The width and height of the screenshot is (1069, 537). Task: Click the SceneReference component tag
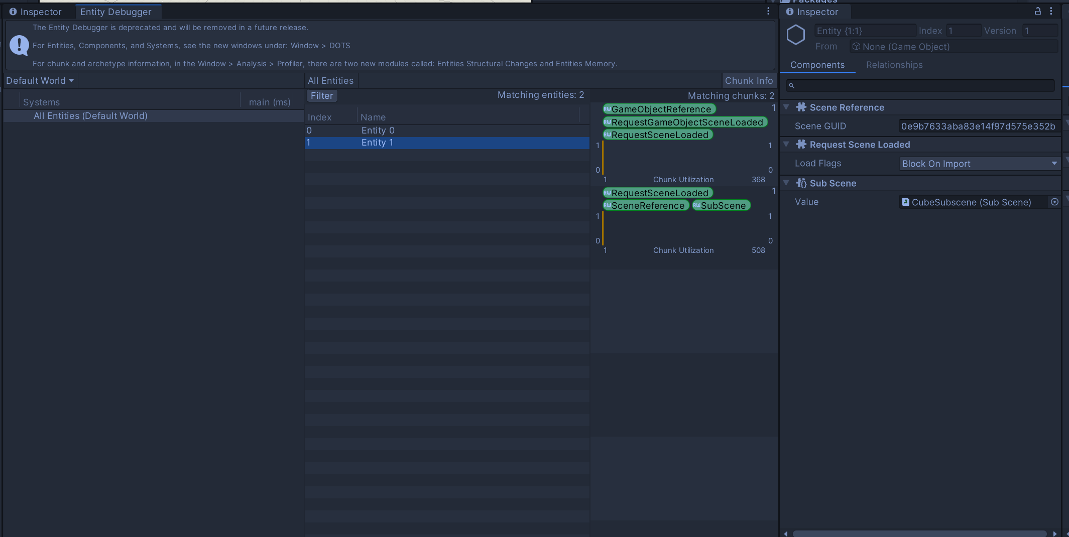pos(646,205)
